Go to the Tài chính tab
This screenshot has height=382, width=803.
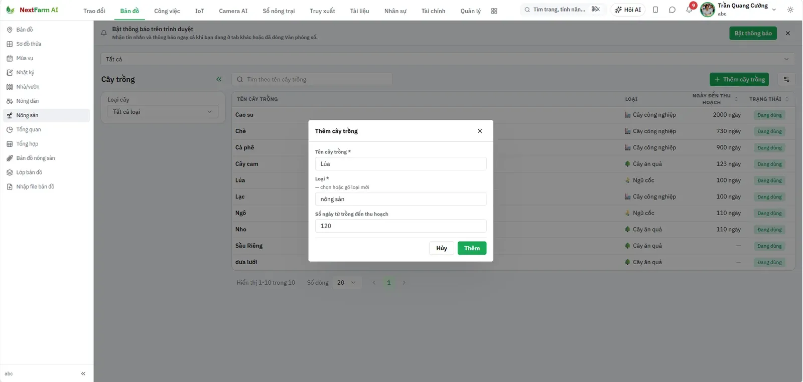[x=433, y=11]
